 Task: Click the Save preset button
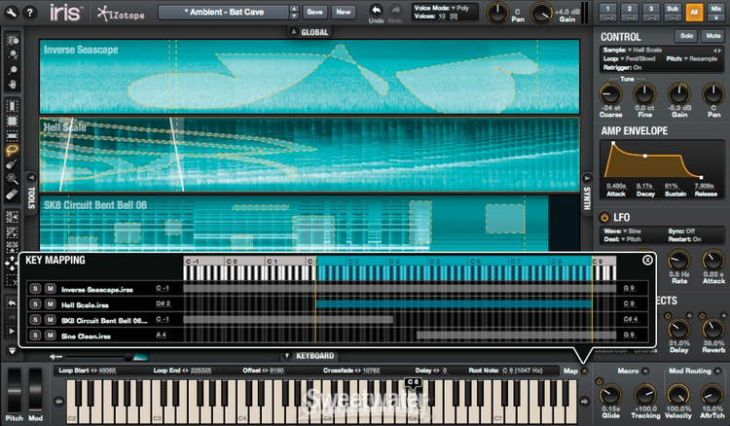314,12
